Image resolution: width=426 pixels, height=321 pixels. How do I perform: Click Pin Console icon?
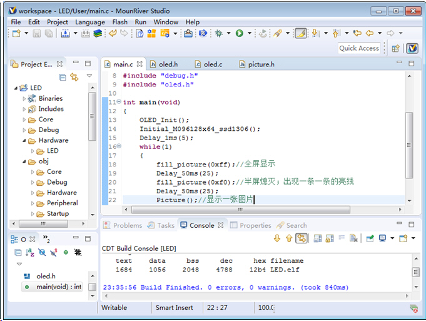point(370,238)
